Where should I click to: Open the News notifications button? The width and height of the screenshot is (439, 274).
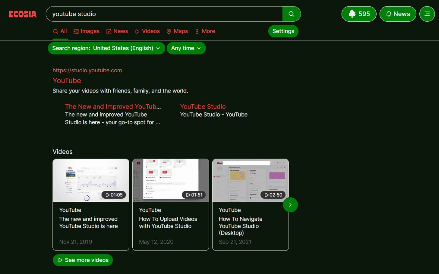point(398,14)
